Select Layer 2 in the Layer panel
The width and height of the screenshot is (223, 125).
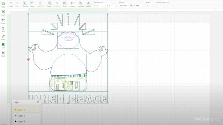pos(21,116)
